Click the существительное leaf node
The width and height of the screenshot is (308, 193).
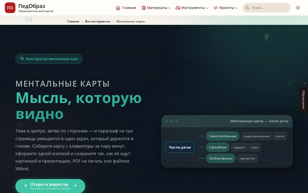(x=256, y=136)
